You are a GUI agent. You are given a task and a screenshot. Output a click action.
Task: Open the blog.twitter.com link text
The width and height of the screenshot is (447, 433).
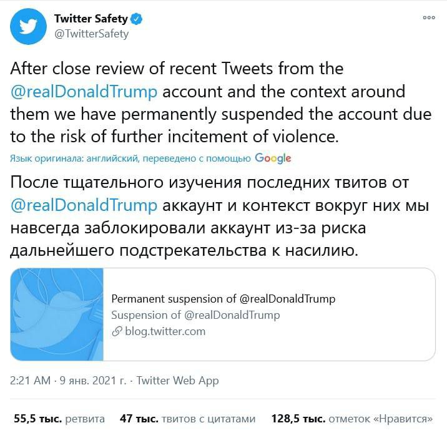point(165,331)
